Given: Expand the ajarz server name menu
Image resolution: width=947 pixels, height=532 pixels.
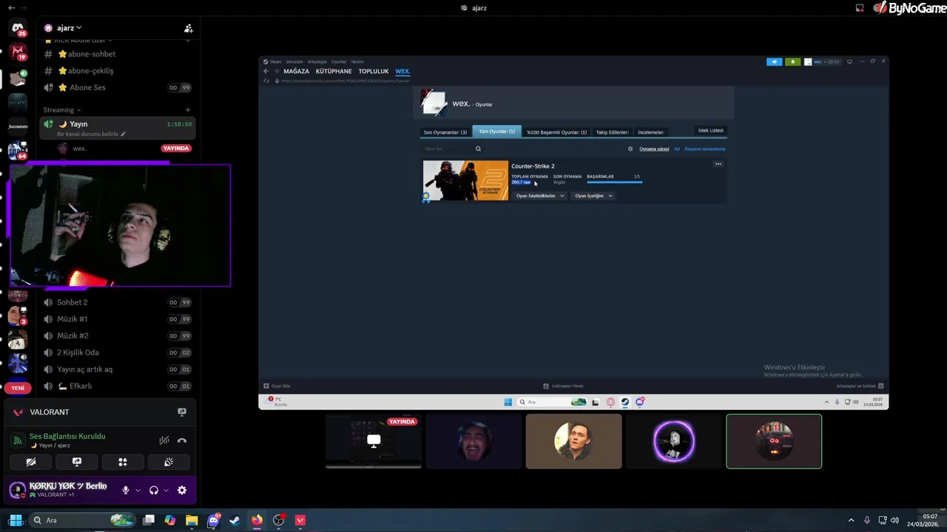Looking at the screenshot, I should click(68, 28).
